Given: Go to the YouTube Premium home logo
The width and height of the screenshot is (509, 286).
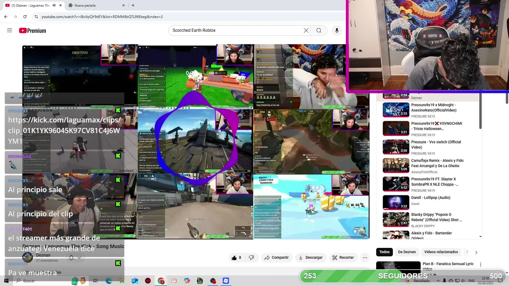Looking at the screenshot, I should pyautogui.click(x=32, y=31).
